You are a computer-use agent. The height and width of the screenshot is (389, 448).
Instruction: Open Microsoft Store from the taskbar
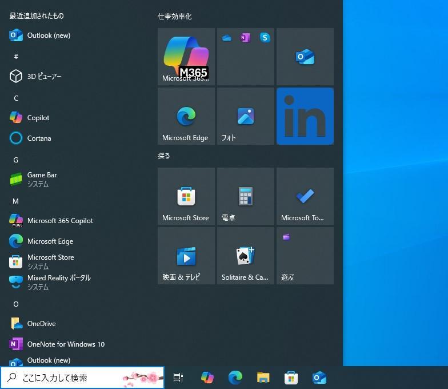click(291, 378)
